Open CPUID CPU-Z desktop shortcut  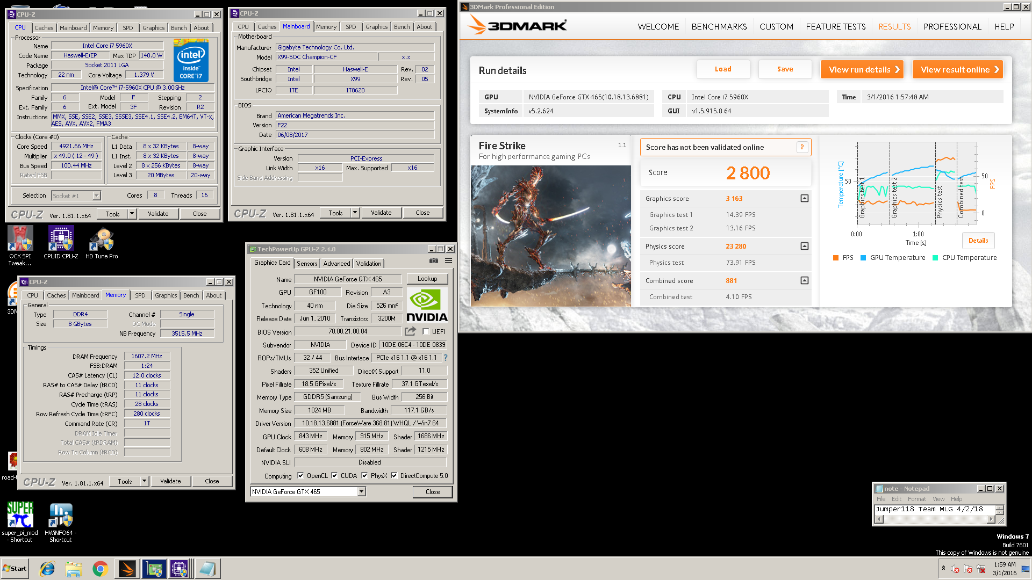pyautogui.click(x=61, y=243)
